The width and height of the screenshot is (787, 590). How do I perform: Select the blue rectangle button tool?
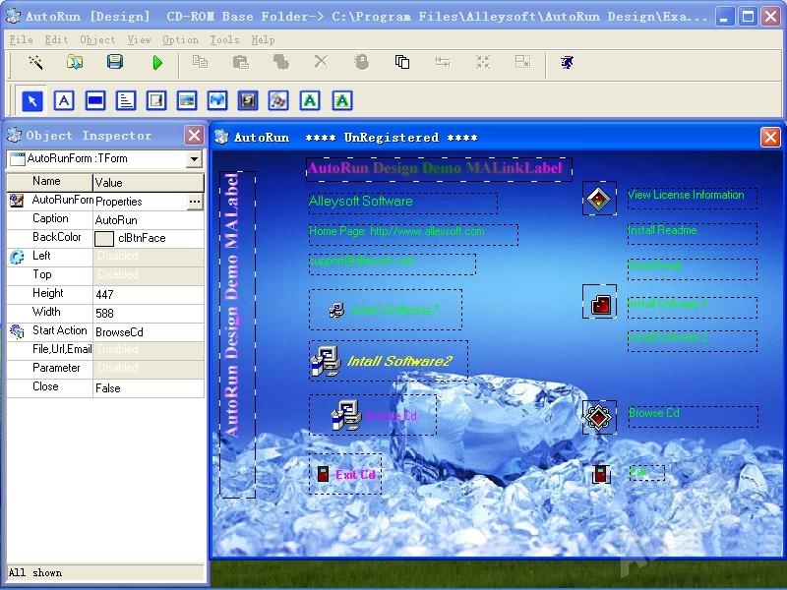point(95,100)
